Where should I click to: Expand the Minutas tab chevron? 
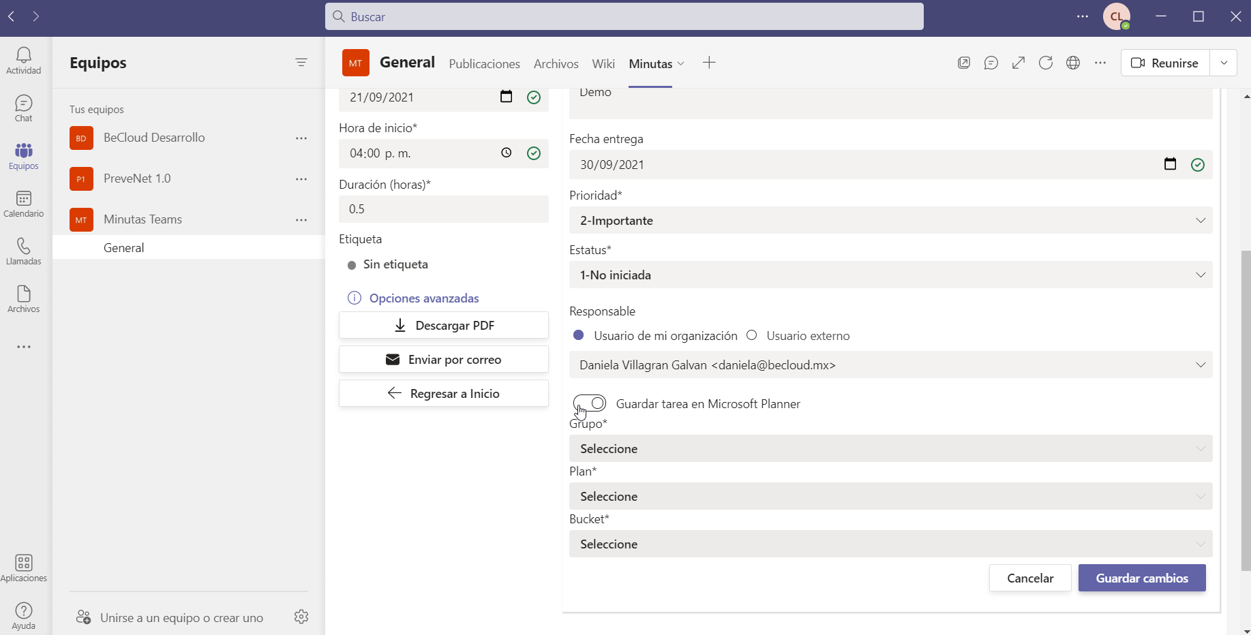pyautogui.click(x=680, y=63)
